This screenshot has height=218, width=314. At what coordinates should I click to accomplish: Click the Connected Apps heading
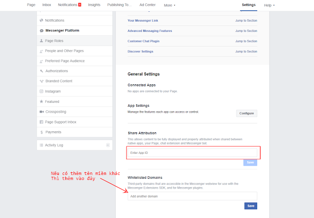click(142, 85)
